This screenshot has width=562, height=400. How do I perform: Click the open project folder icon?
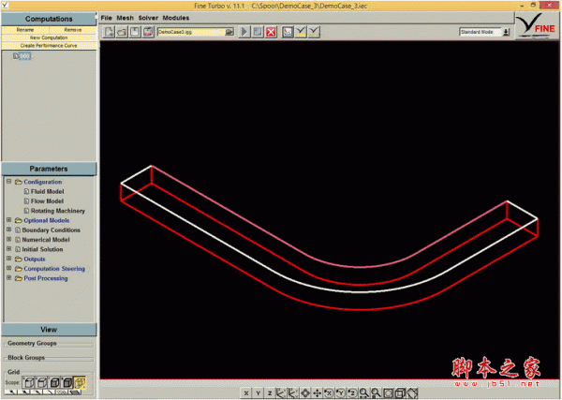pyautogui.click(x=123, y=32)
